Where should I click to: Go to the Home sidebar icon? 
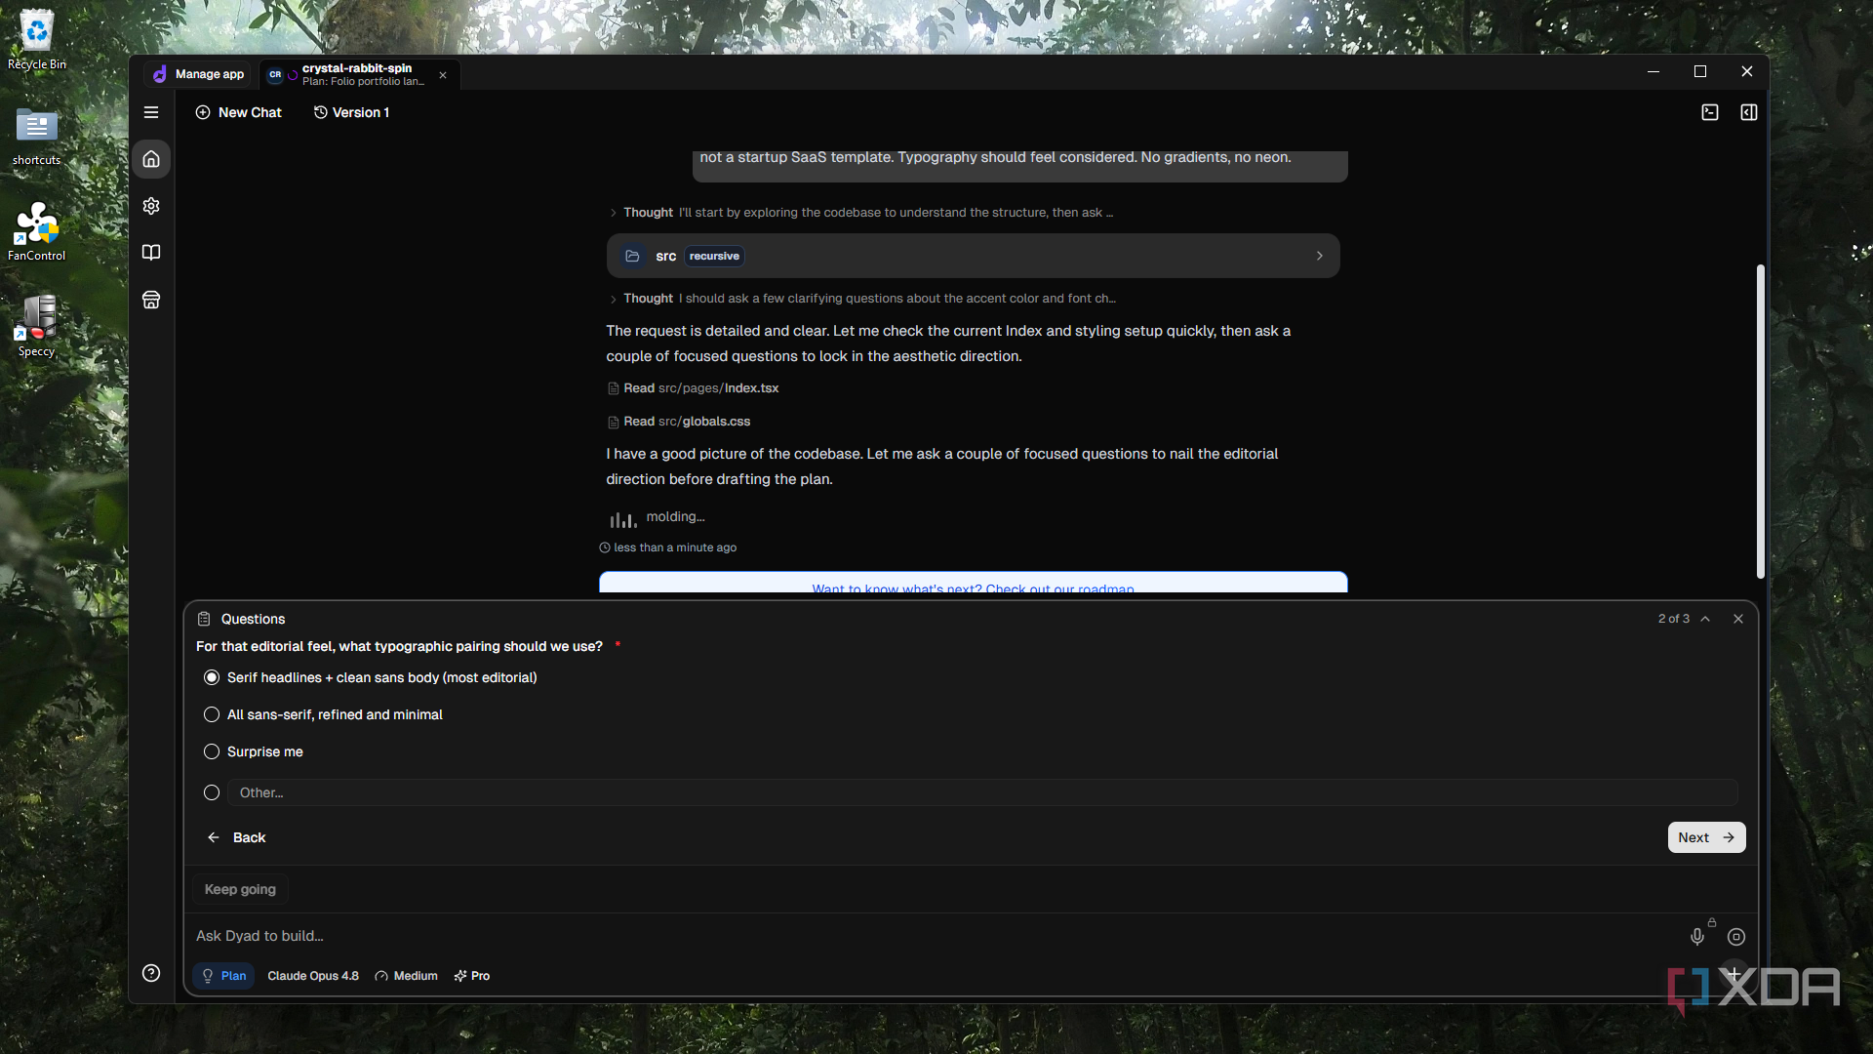coord(151,159)
